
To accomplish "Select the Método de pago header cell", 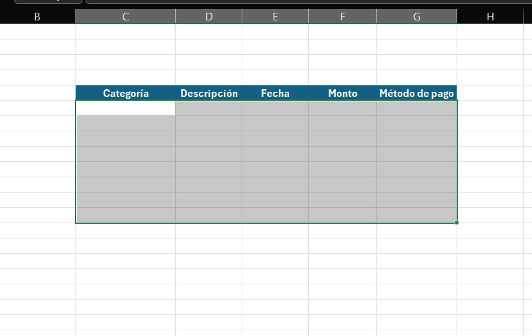I will click(x=416, y=93).
